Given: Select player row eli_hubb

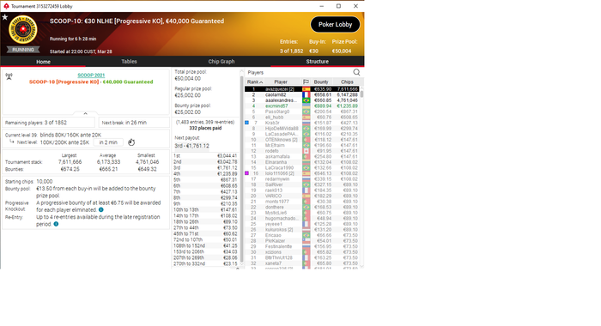Looking at the screenshot, I should [x=301, y=118].
